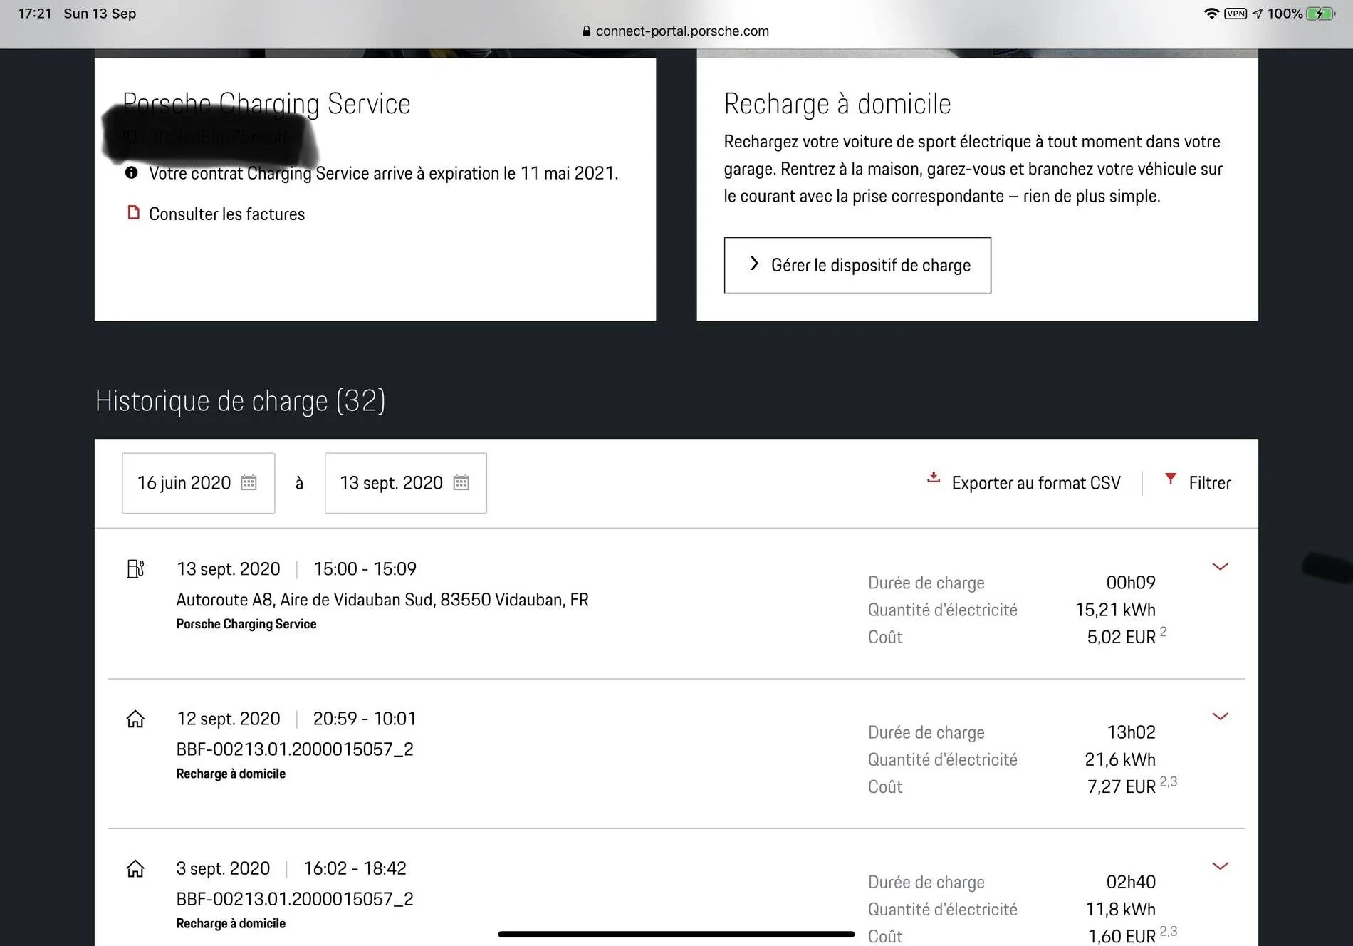
Task: Click the battery charging icon
Action: click(x=1321, y=14)
